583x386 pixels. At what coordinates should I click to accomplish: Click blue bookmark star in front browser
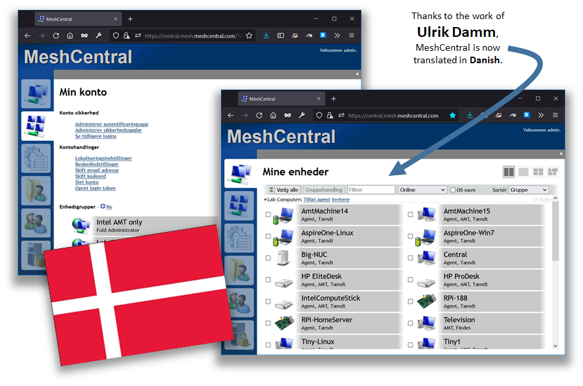coord(452,115)
